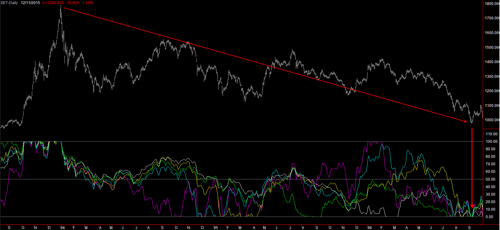Select the 12/11/2015 date label
The image size is (500, 230).
click(30, 3)
